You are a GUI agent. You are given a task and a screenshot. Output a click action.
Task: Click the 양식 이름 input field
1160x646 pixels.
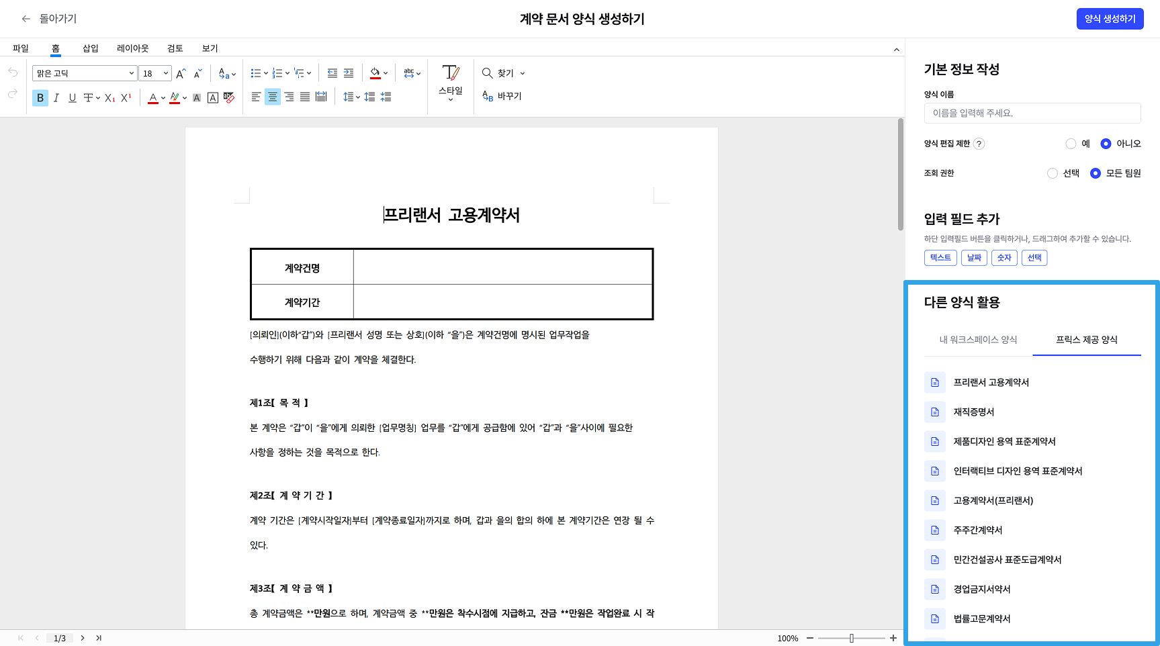1032,113
